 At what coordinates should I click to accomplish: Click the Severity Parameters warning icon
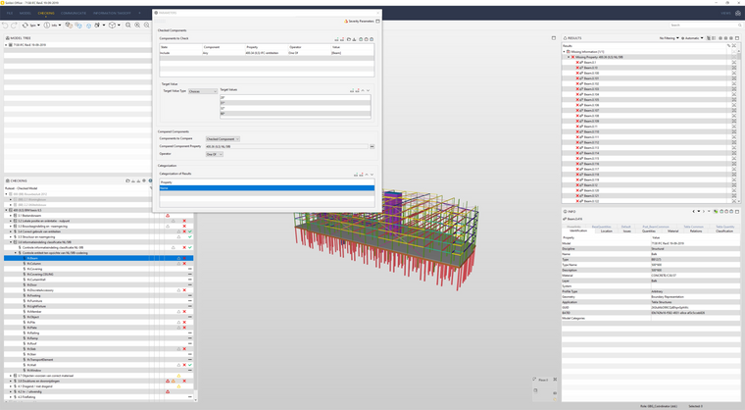point(346,22)
